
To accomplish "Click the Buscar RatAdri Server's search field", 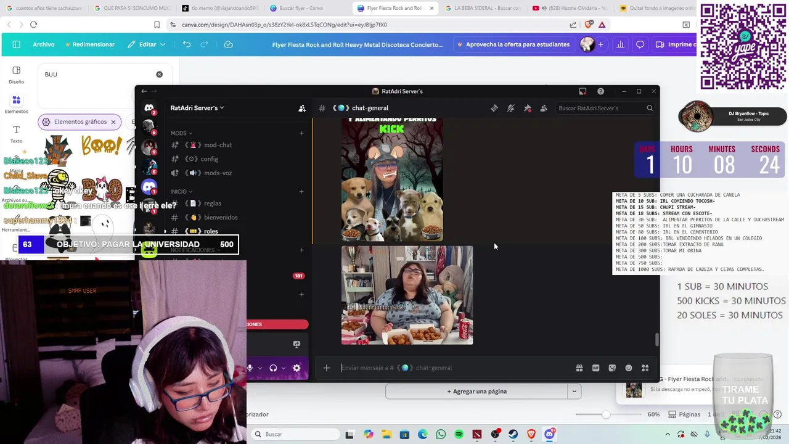I will (604, 108).
